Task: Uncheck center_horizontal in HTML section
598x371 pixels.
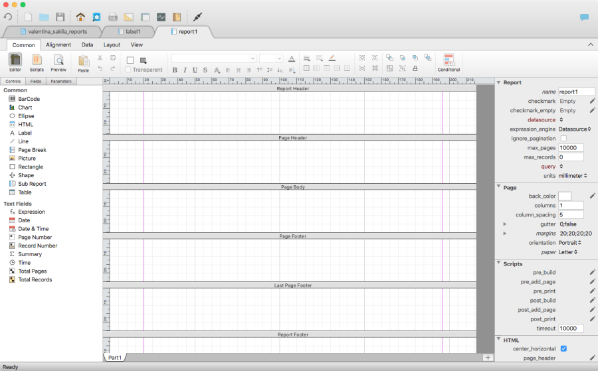Action: point(563,348)
